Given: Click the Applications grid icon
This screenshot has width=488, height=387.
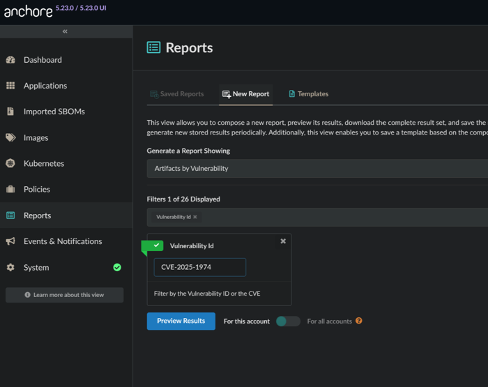Looking at the screenshot, I should pos(10,86).
